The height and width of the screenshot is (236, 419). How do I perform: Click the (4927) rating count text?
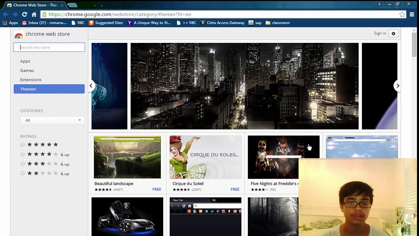pos(118,189)
